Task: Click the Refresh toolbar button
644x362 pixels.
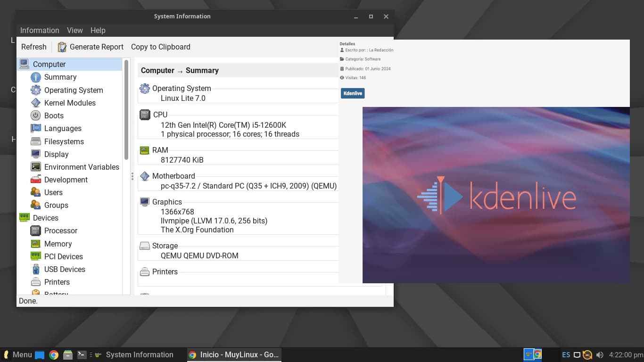Action: pyautogui.click(x=34, y=47)
